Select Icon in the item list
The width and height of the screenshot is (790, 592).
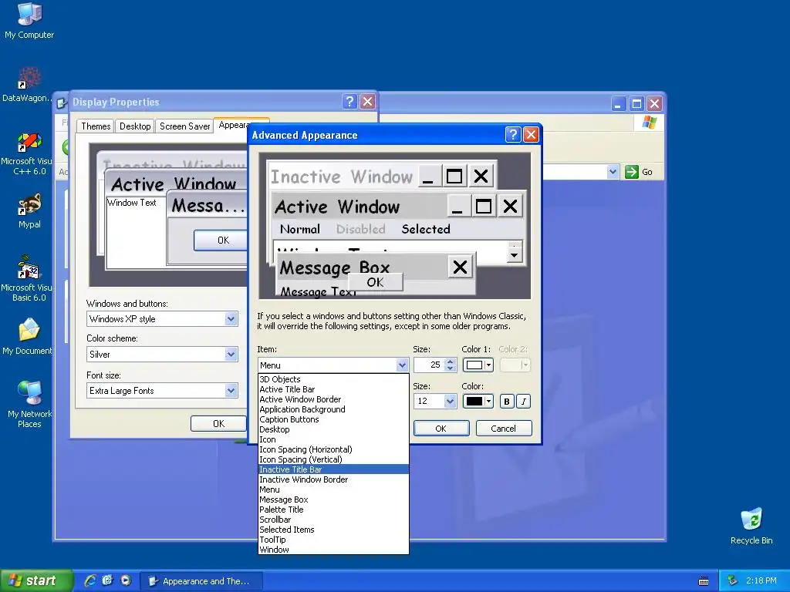tap(333, 439)
